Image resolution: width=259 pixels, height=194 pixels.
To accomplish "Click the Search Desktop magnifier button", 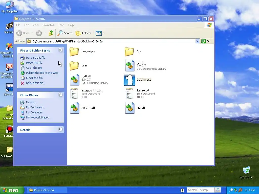I will click(218, 190).
